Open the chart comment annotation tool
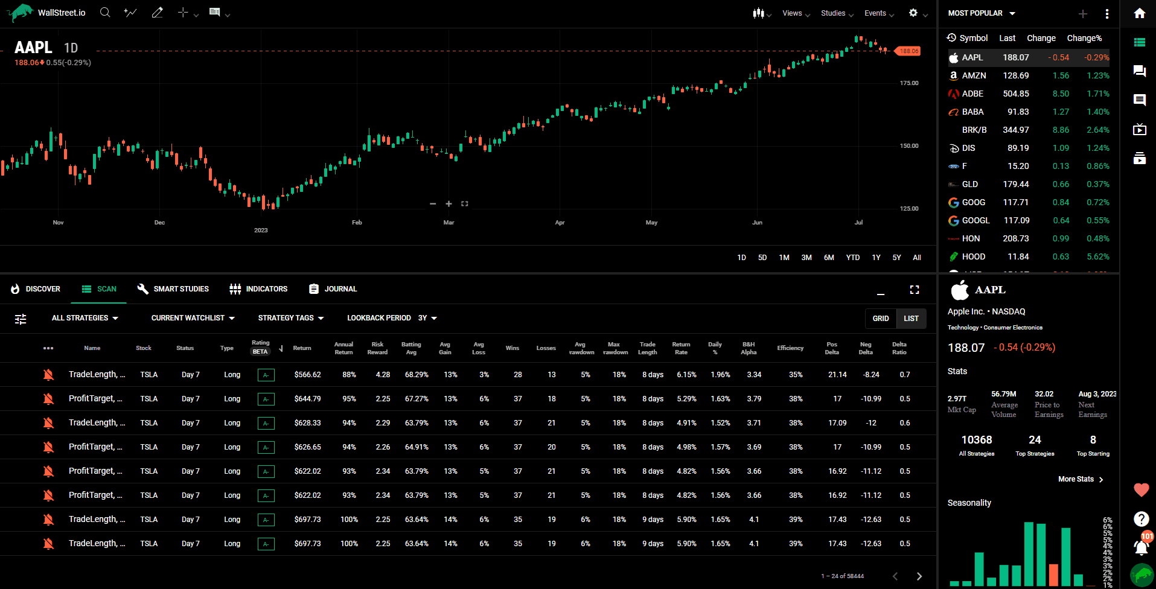 pos(214,13)
